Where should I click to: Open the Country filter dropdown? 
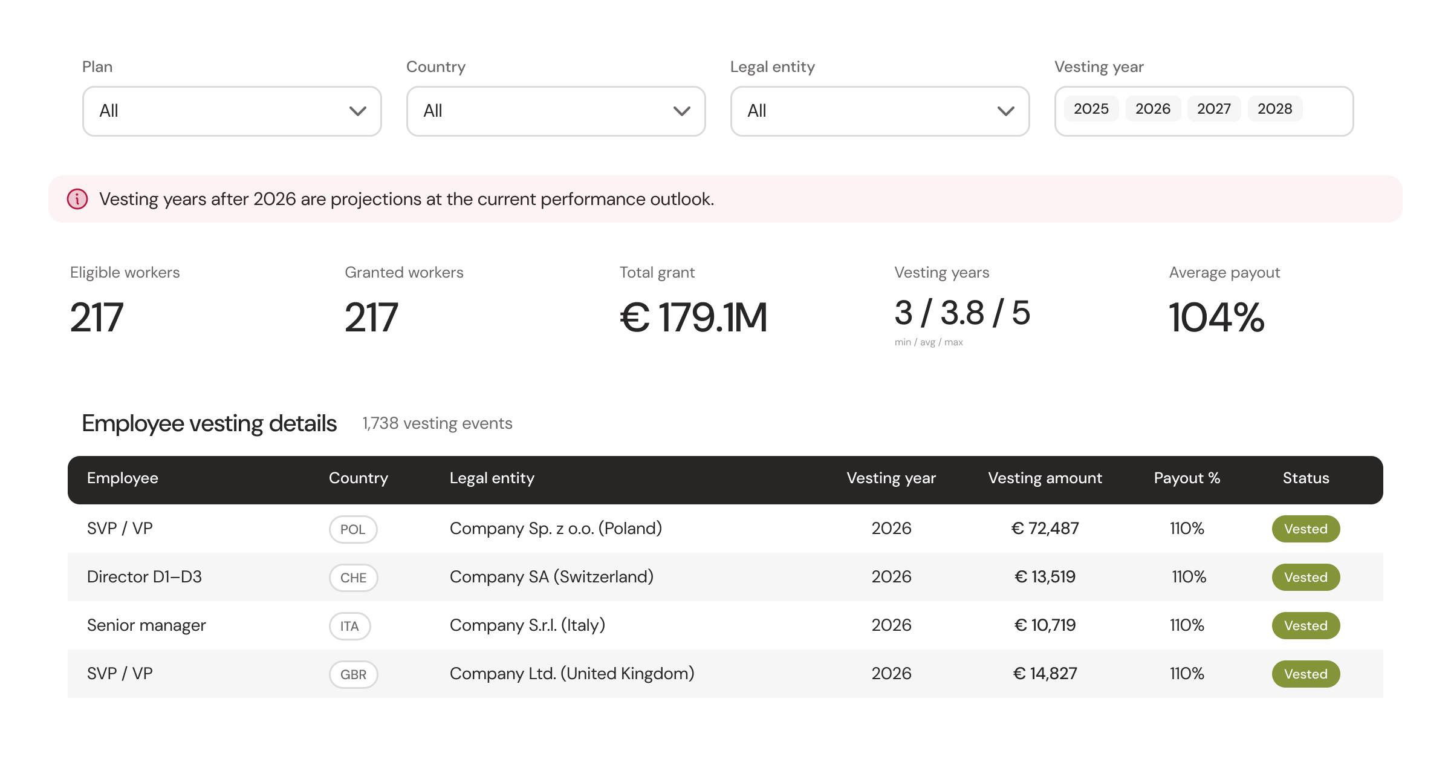(556, 111)
